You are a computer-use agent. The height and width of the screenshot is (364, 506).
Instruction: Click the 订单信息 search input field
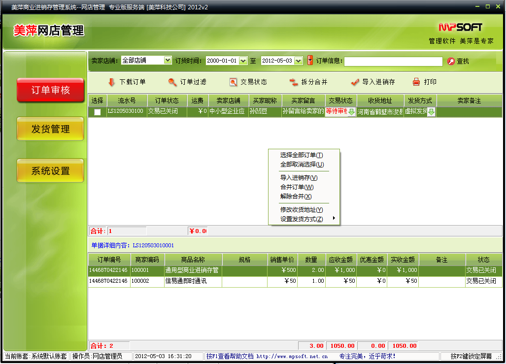click(393, 62)
